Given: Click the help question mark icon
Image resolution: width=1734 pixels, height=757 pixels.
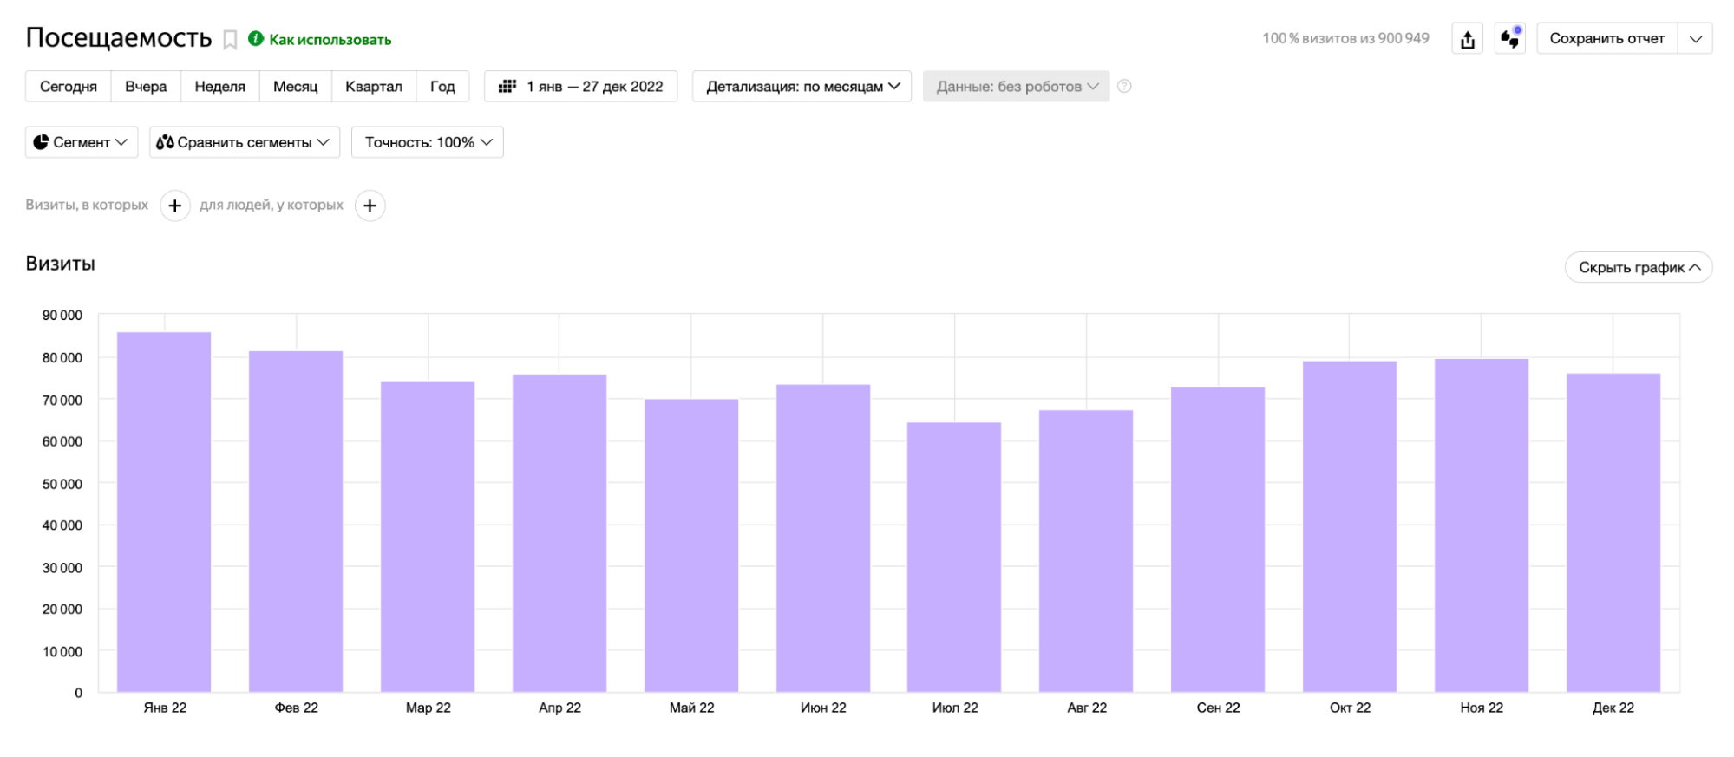Looking at the screenshot, I should [x=1124, y=86].
